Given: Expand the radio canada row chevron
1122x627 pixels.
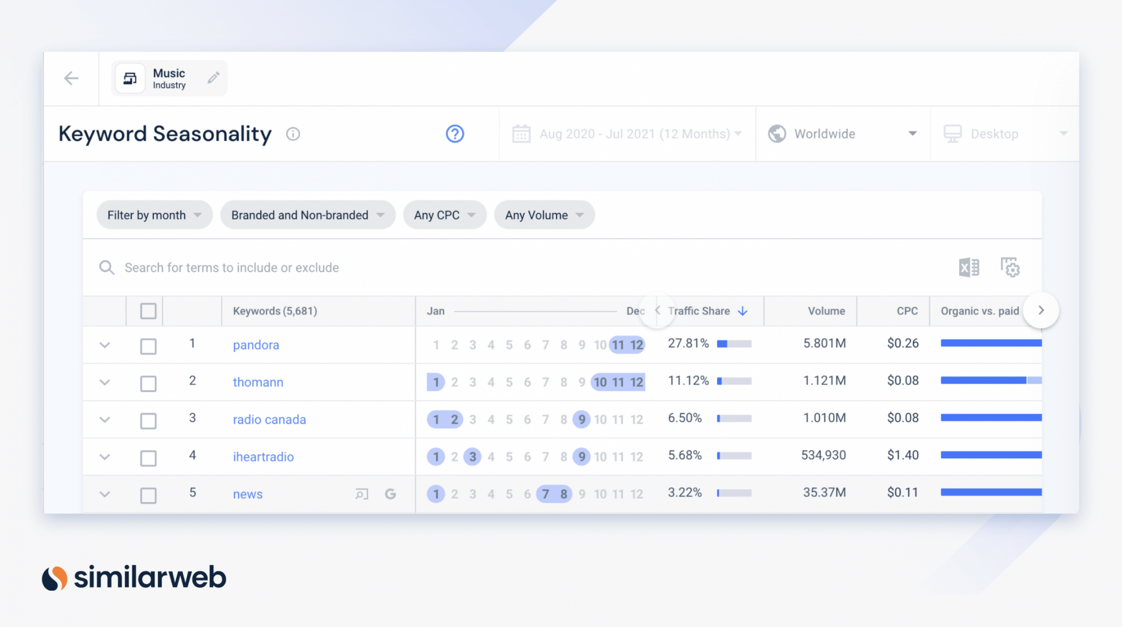Looking at the screenshot, I should pyautogui.click(x=104, y=419).
